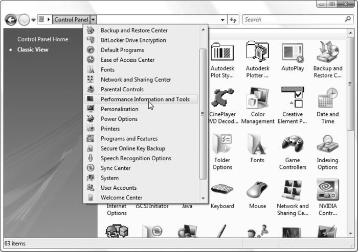Image resolution: width=358 pixels, height=252 pixels.
Task: Select Default Programs from dropdown list
Action: (141, 50)
